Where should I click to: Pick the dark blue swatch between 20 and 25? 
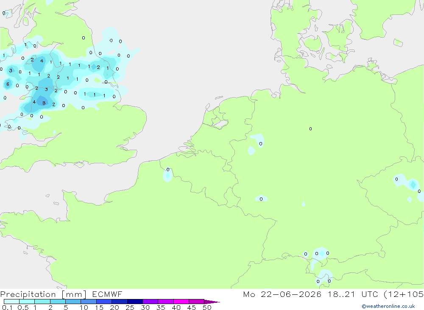(x=120, y=302)
